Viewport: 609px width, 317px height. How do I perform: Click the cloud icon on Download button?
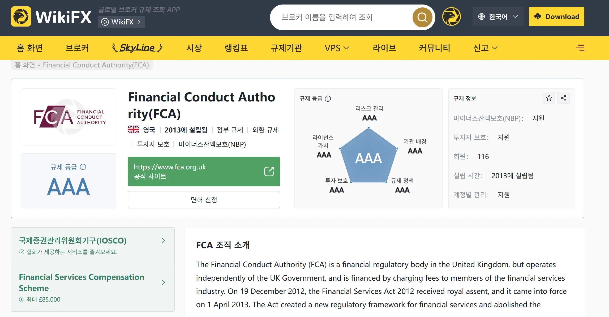(538, 16)
